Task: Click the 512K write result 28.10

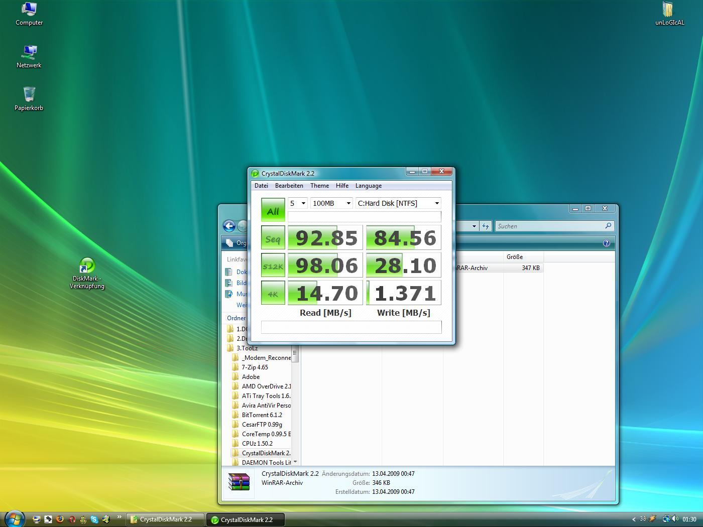Action: coord(404,265)
